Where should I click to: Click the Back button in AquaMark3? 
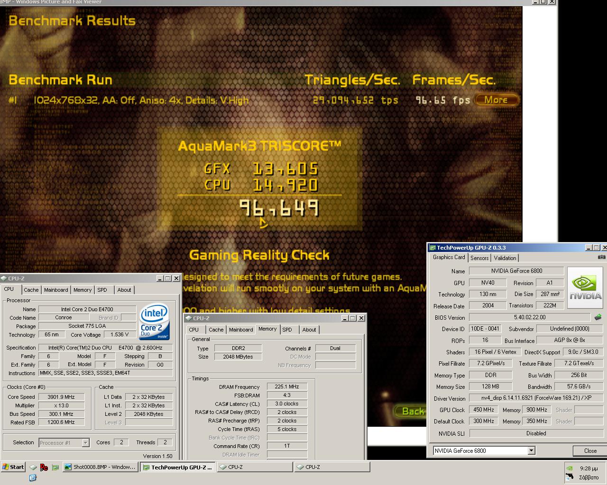click(412, 411)
